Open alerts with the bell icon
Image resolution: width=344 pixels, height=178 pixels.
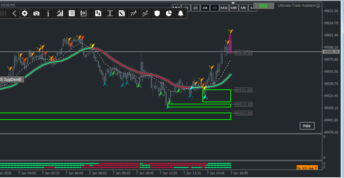tap(180, 14)
